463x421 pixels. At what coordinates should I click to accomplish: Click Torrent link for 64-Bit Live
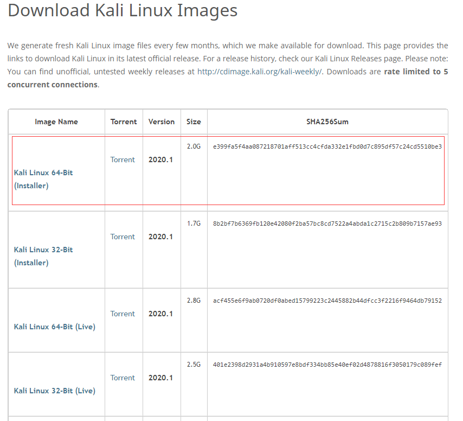click(x=123, y=314)
